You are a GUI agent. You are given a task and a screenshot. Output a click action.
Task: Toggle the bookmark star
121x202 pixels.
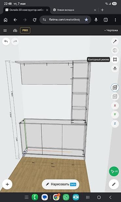(x=86, y=20)
